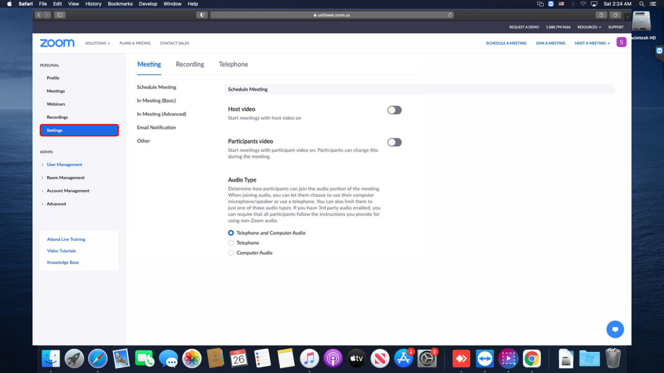Click the Request a Demo link

click(524, 27)
